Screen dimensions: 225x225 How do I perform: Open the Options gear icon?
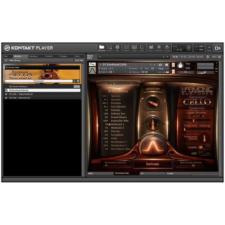[x=159, y=47]
